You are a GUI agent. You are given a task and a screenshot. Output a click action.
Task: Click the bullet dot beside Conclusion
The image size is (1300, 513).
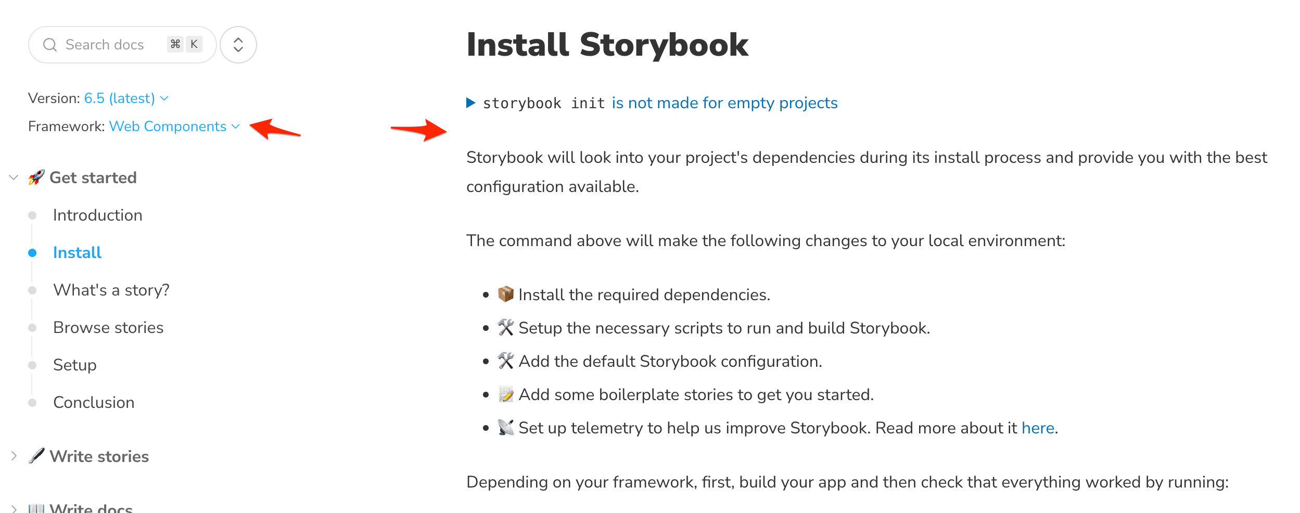(33, 402)
